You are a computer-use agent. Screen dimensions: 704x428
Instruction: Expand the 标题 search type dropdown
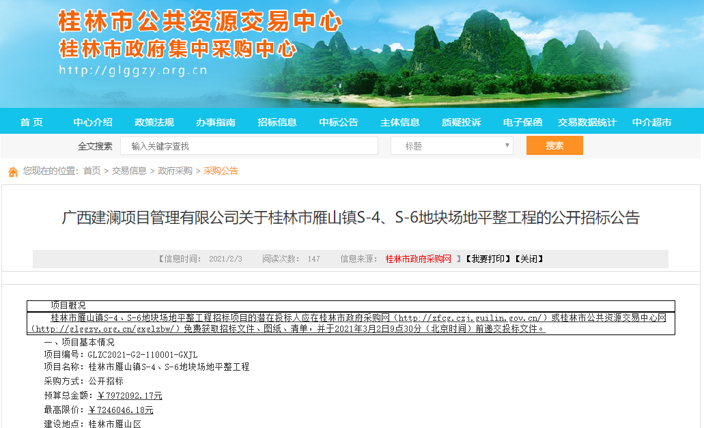pyautogui.click(x=451, y=146)
